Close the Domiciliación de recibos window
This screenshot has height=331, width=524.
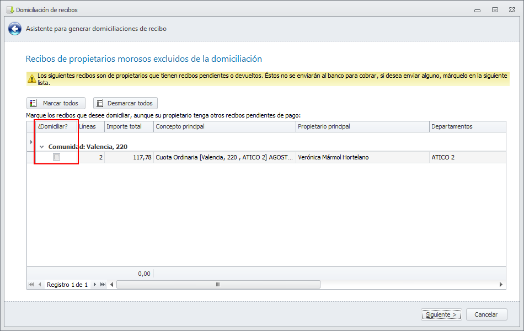[x=512, y=10]
